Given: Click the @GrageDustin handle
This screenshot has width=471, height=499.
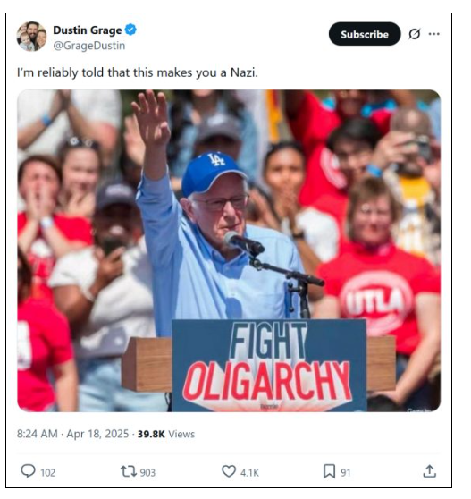Looking at the screenshot, I should (89, 46).
